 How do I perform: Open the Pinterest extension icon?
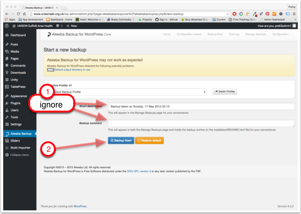click(268, 14)
